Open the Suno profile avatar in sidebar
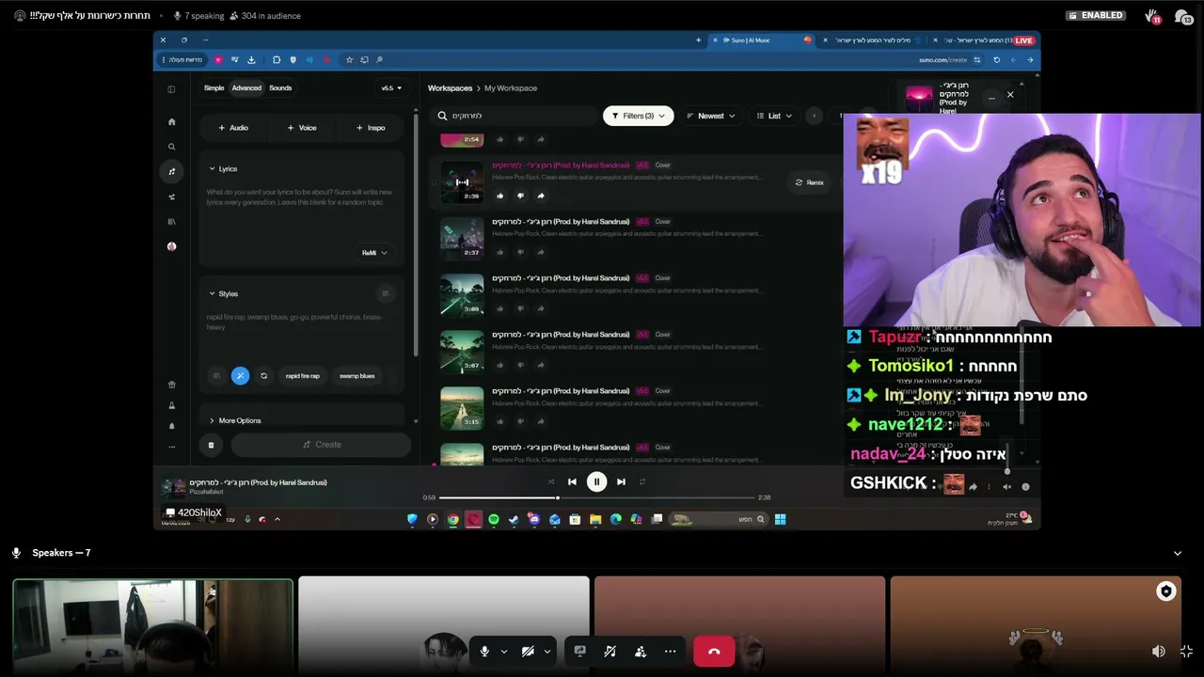The height and width of the screenshot is (677, 1204). 171,246
